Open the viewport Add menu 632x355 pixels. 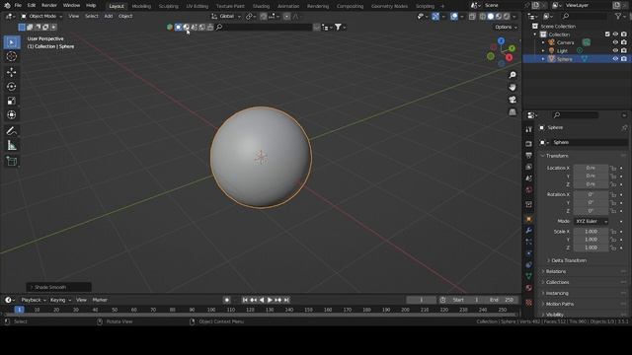point(109,16)
